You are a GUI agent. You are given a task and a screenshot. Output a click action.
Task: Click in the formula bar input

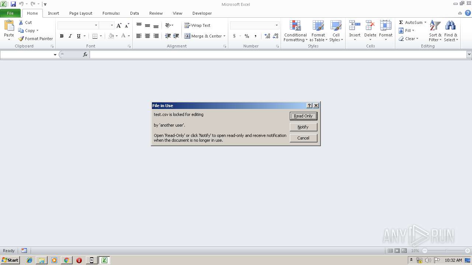(x=278, y=54)
